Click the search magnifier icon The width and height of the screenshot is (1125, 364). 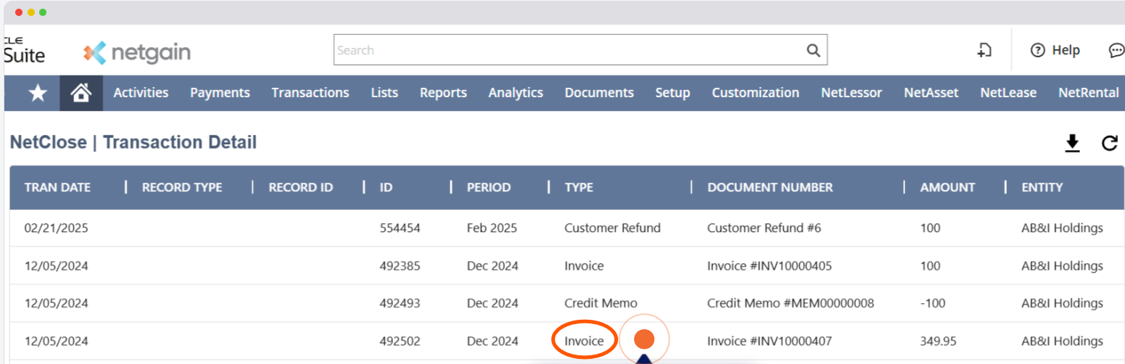[x=813, y=51]
